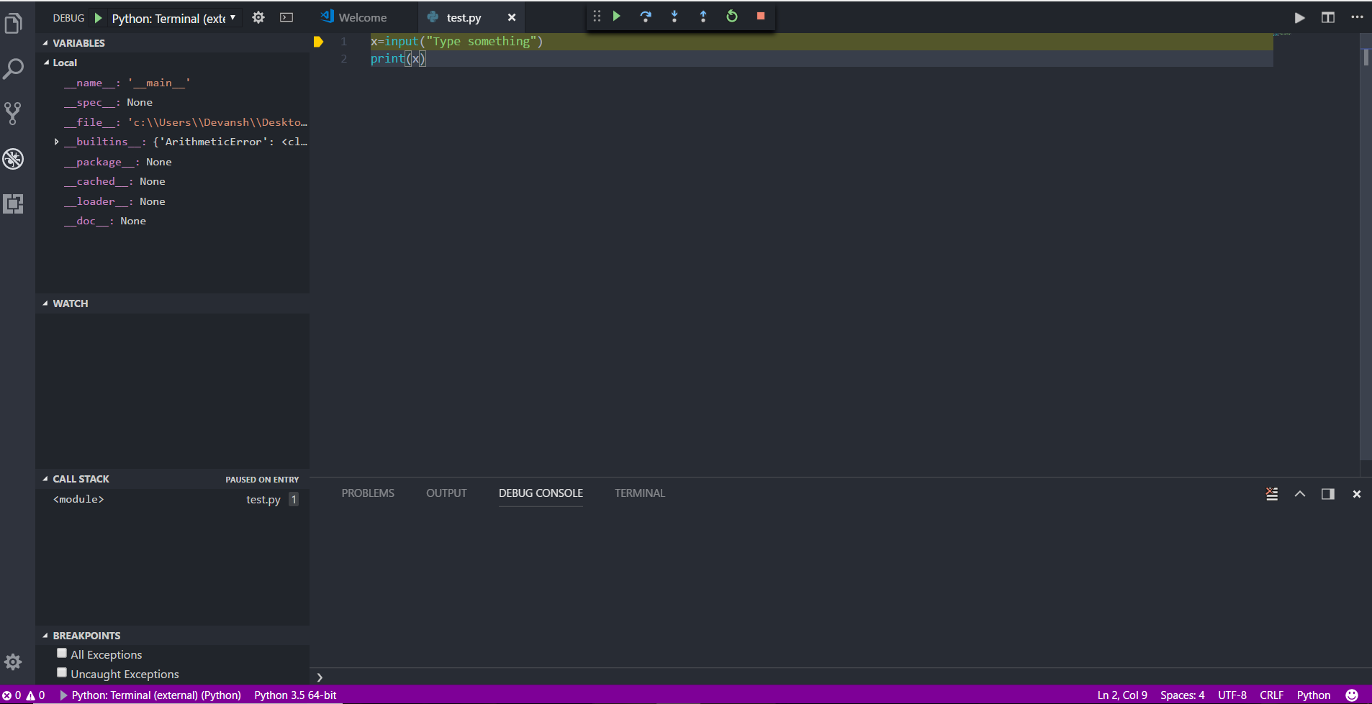Enable the Uncaught Exceptions breakpoint
The height and width of the screenshot is (704, 1372).
click(x=62, y=672)
